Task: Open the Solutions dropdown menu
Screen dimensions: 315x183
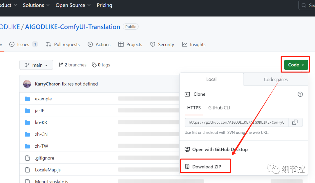Action: pyautogui.click(x=36, y=5)
